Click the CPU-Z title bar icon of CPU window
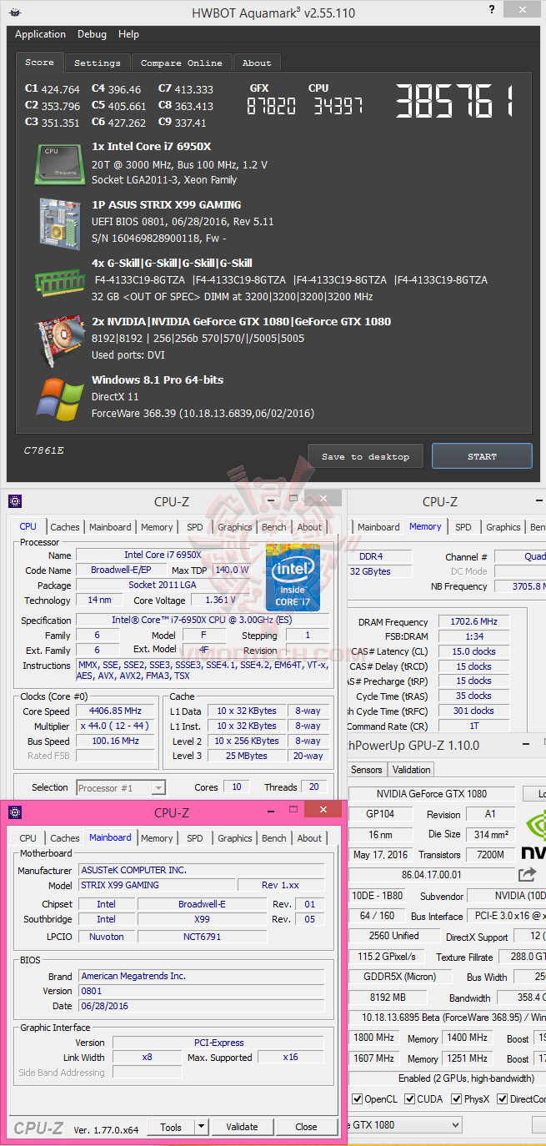The image size is (546, 1146). [x=14, y=501]
